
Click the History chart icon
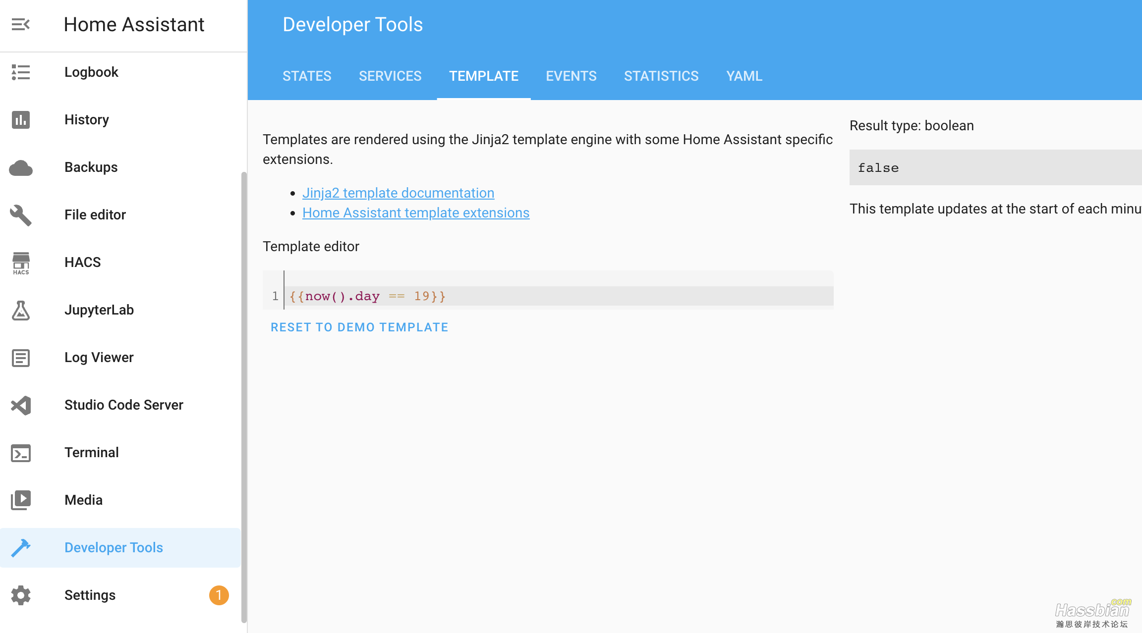(x=21, y=120)
